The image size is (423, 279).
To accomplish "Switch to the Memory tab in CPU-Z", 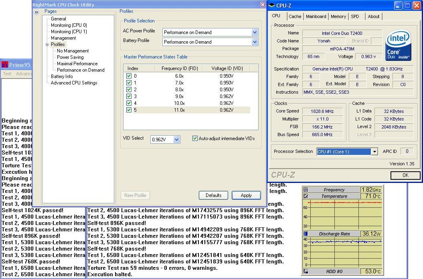I will (x=338, y=16).
